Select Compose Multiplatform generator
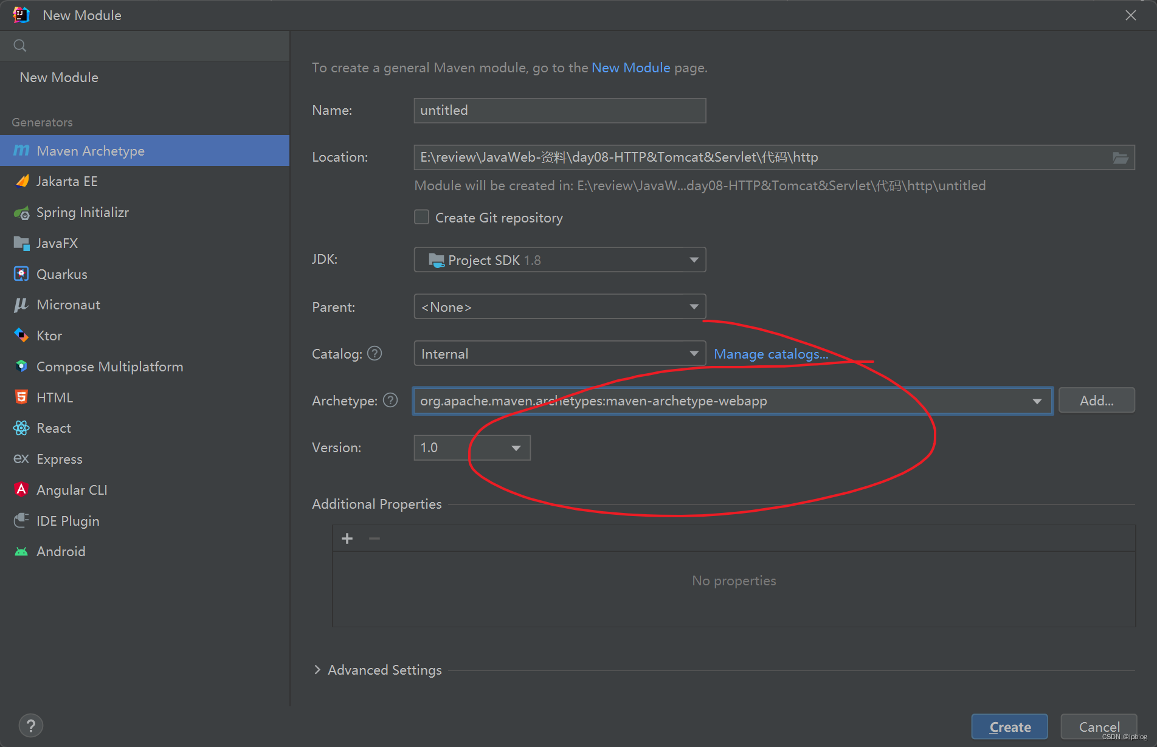 [145, 367]
